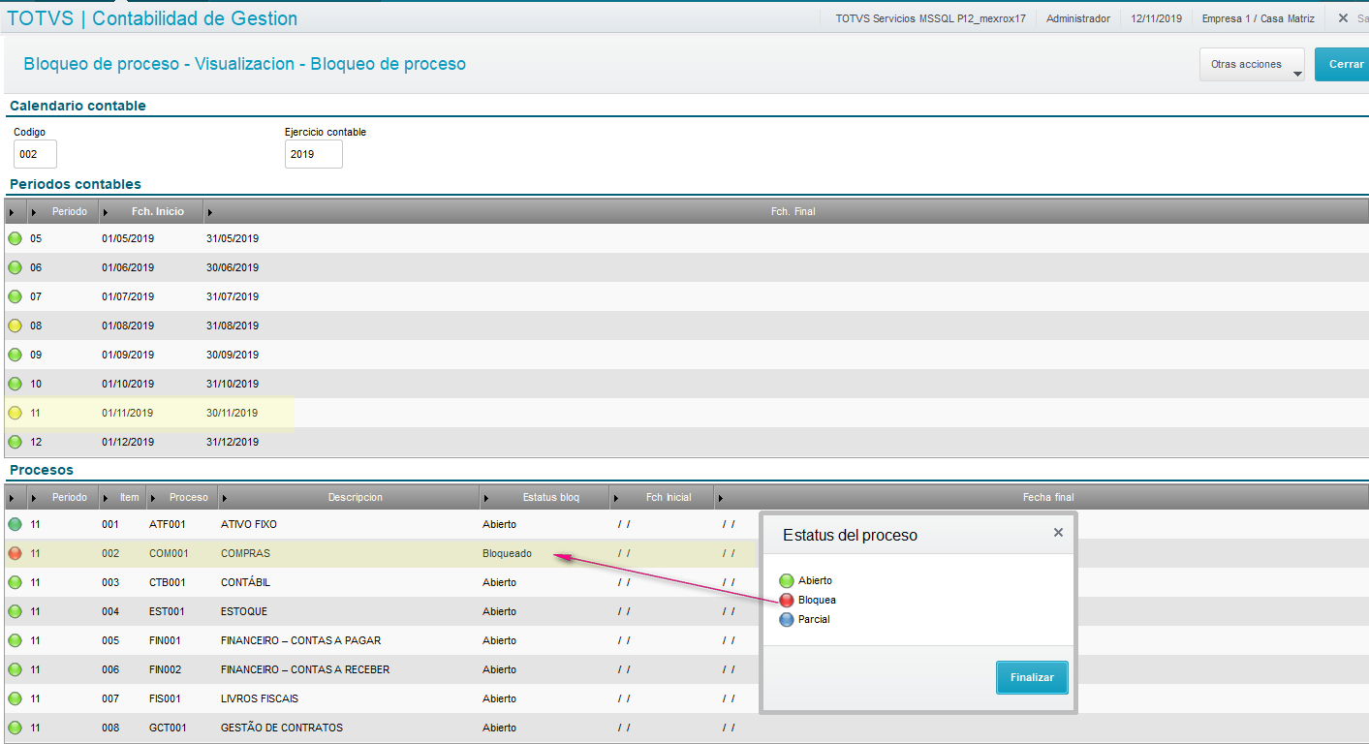Sort processes by Periodo column header
The width and height of the screenshot is (1369, 744).
tap(63, 497)
